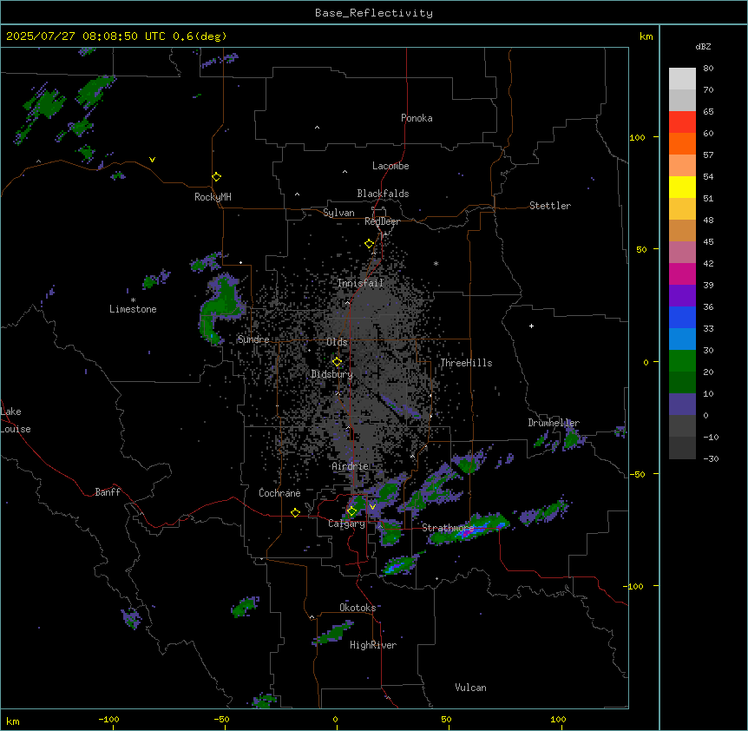
Task: Click the RockyMH label
Action: coord(213,197)
